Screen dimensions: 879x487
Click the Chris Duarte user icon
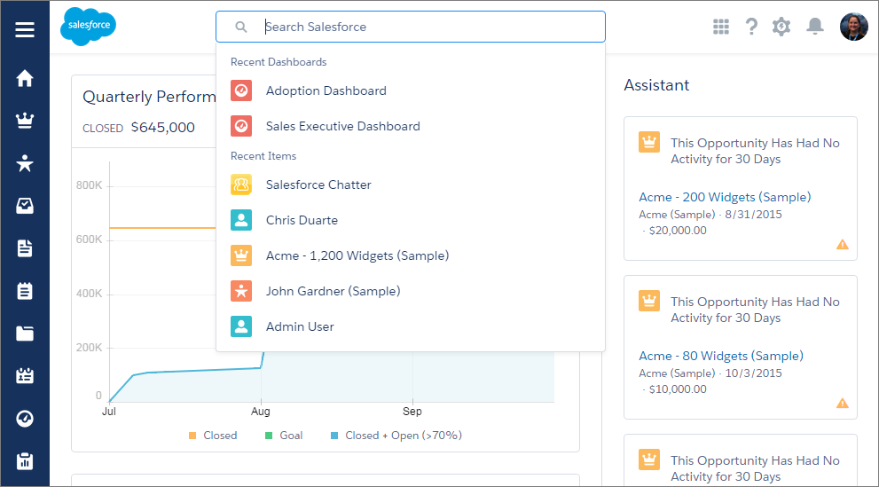(241, 220)
